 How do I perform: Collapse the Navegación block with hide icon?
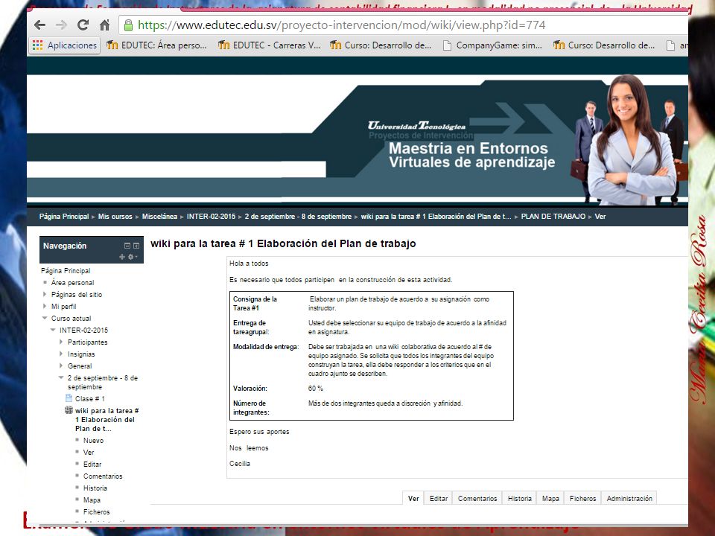point(127,246)
